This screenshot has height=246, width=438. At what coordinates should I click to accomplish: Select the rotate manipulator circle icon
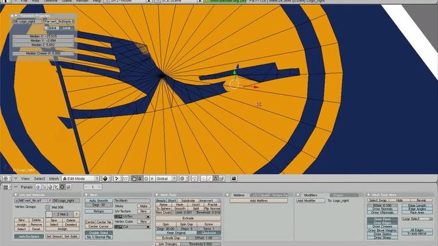pos(146,178)
